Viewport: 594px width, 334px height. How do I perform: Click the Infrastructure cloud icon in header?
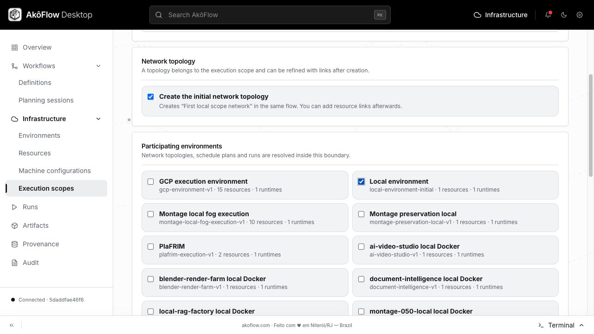(x=477, y=15)
